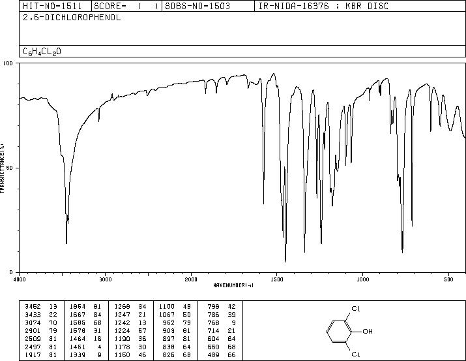Click the 1242 peak table entry

point(130,322)
